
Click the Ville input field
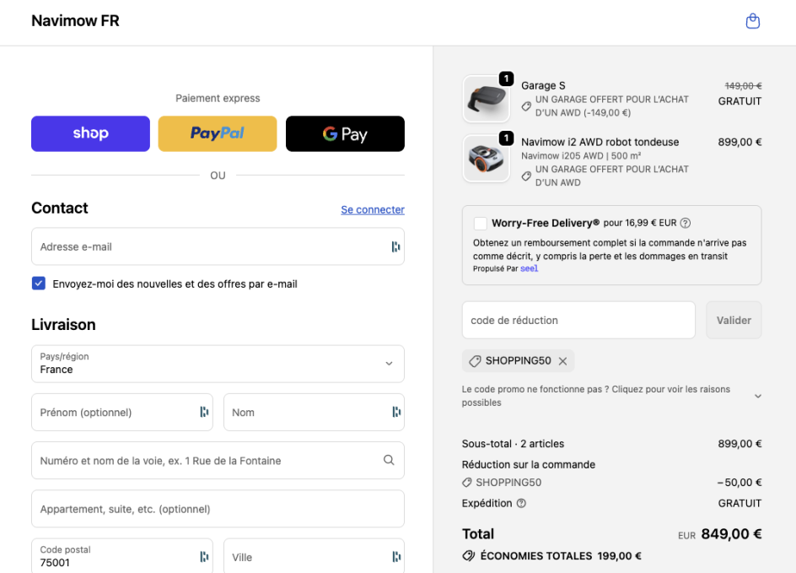tap(314, 556)
